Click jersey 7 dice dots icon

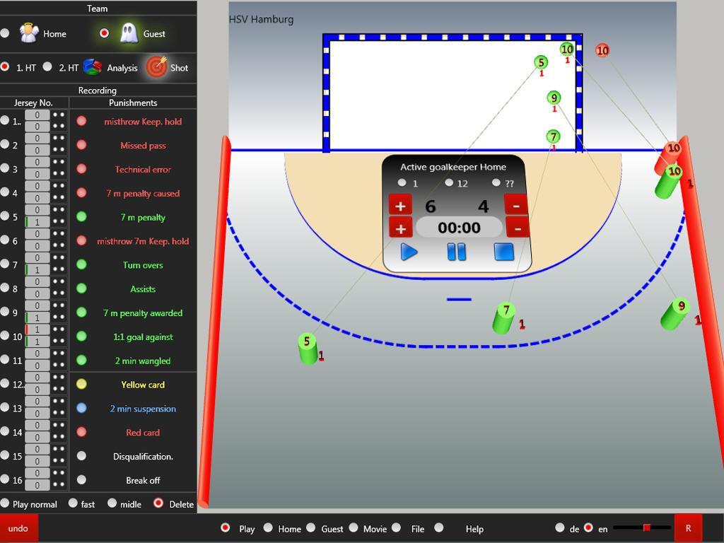pyautogui.click(x=59, y=263)
